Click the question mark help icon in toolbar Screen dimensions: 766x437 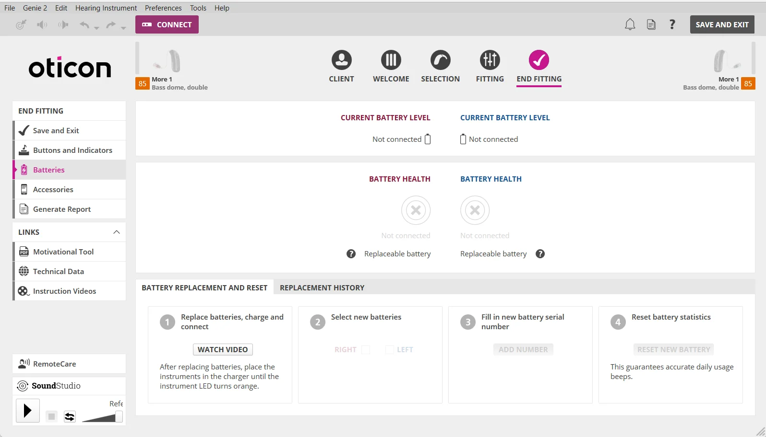pos(672,24)
